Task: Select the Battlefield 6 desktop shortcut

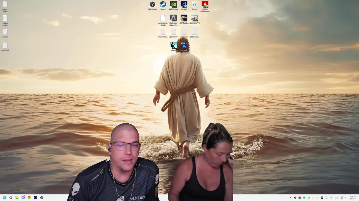Action: 194,19
